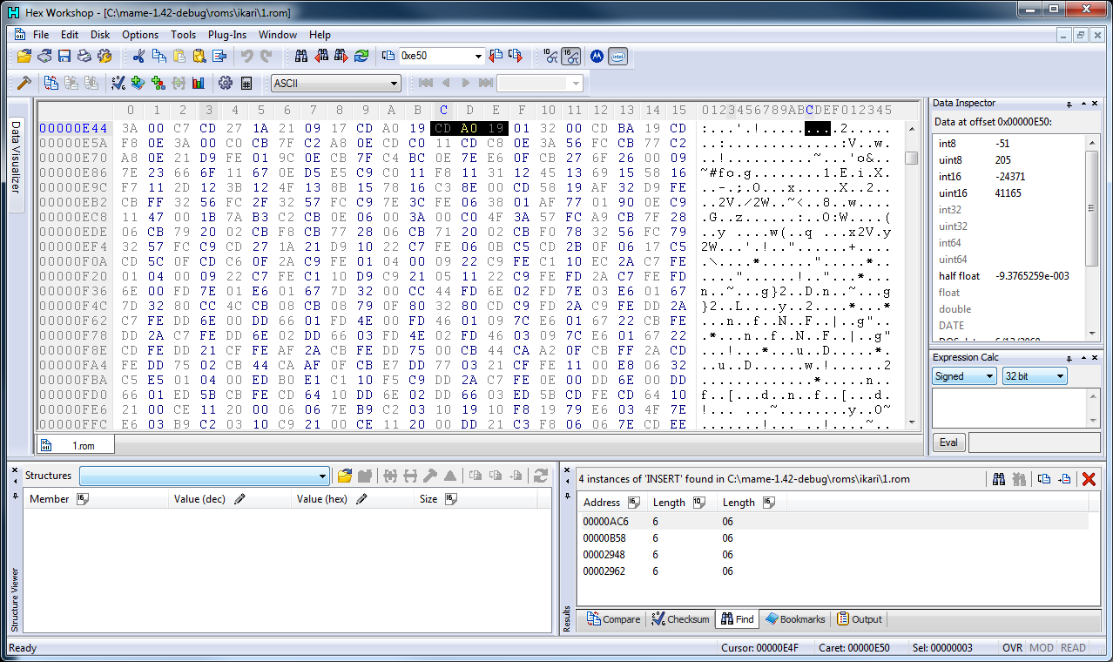Open the File menu
Screen dimensions: 1113x662
click(x=41, y=35)
